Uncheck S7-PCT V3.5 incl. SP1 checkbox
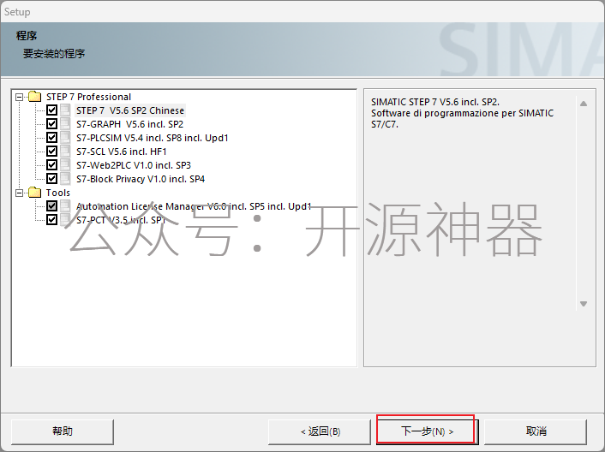 [51, 220]
